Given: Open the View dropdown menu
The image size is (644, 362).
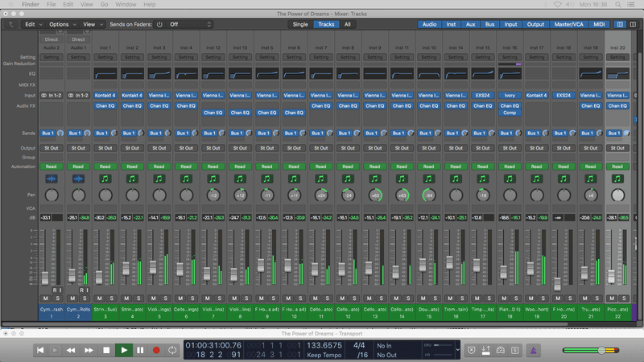Looking at the screenshot, I should pyautogui.click(x=93, y=24).
